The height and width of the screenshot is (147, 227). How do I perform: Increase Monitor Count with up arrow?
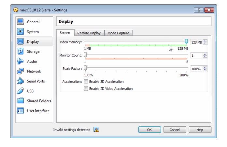[x=205, y=54]
